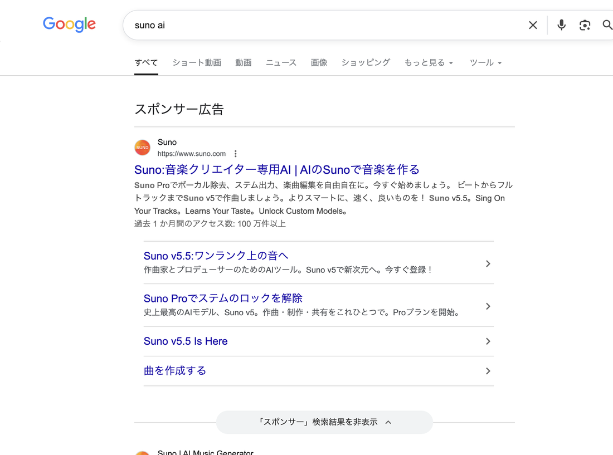Screen dimensions: 613x455
Task: Click chevron on Suno Proでステム row
Action: pyautogui.click(x=488, y=306)
